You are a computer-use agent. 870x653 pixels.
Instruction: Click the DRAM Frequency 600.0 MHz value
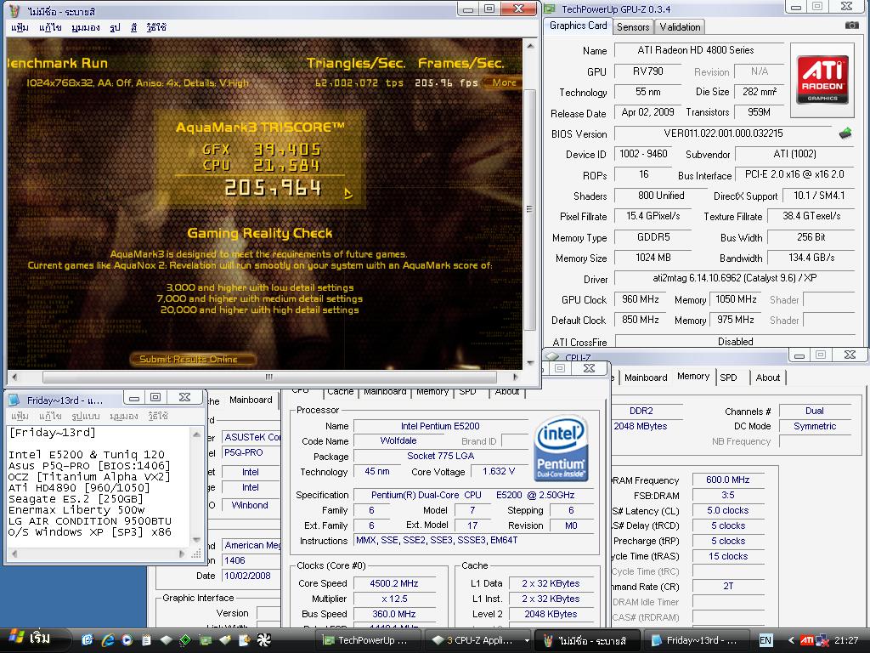(728, 480)
